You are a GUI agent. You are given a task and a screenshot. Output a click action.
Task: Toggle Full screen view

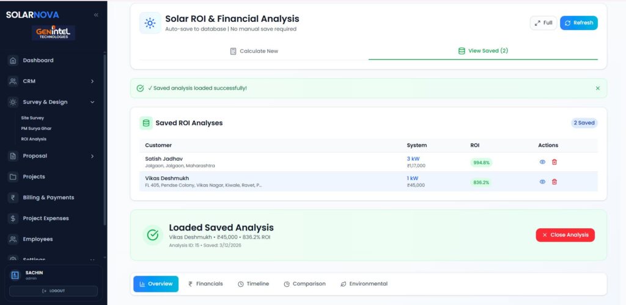point(543,23)
